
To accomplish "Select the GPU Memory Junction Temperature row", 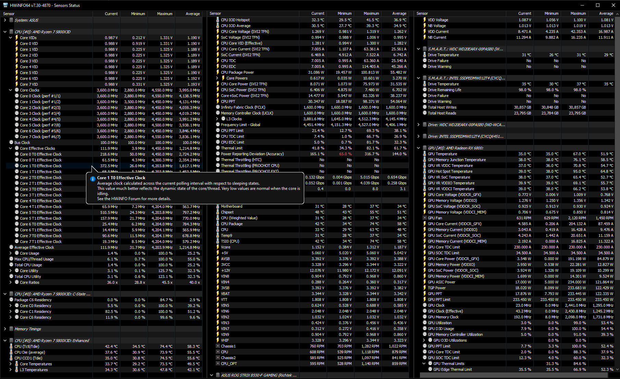I will click(x=515, y=160).
